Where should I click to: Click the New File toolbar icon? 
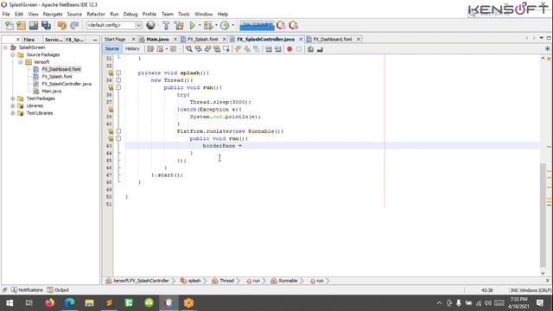click(x=10, y=25)
